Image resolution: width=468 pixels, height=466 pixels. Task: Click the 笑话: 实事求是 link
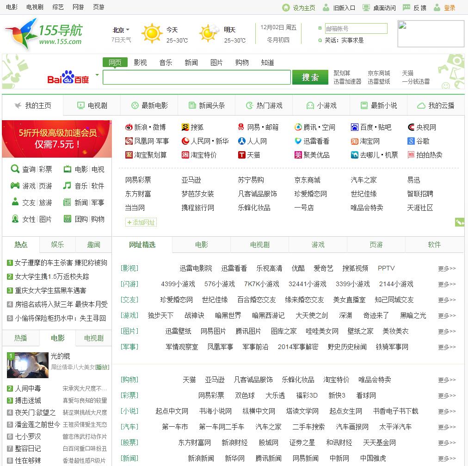(x=344, y=40)
